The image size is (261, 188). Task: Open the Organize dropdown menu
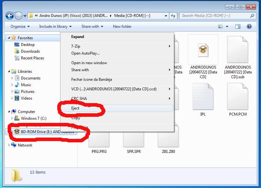pos(20,26)
